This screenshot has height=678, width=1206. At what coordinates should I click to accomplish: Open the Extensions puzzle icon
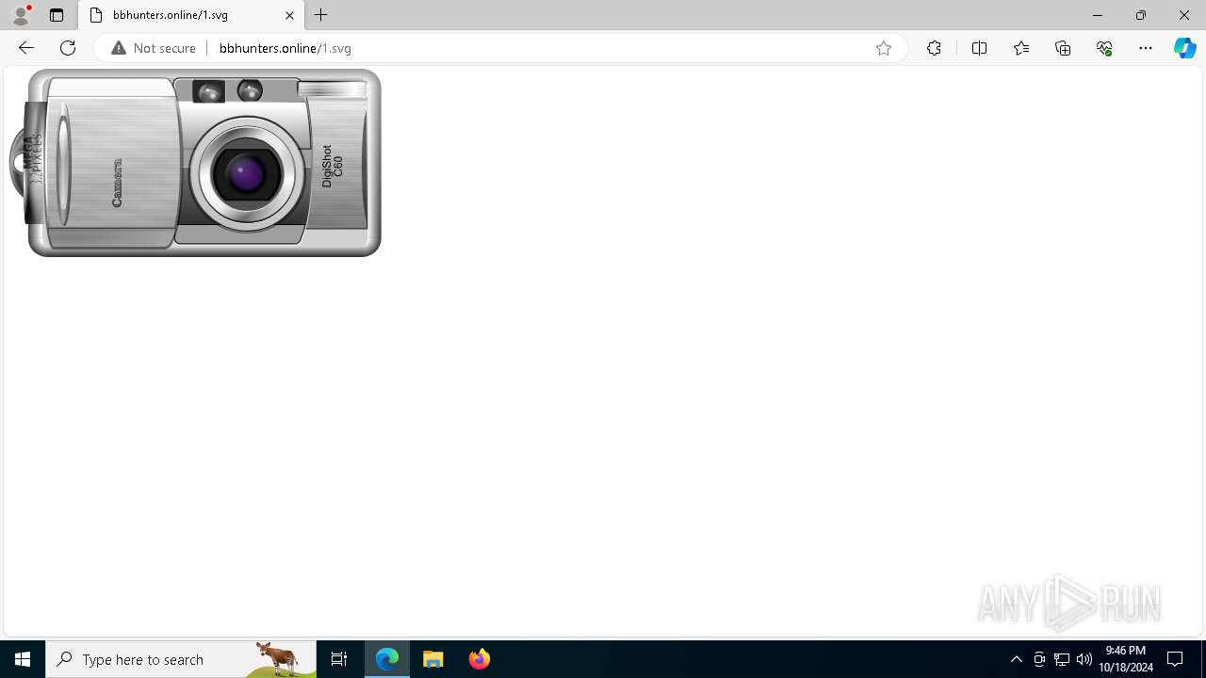click(x=934, y=48)
